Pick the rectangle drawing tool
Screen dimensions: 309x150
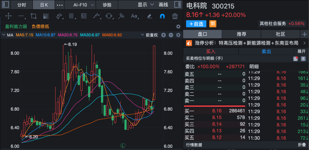[x=33, y=16]
